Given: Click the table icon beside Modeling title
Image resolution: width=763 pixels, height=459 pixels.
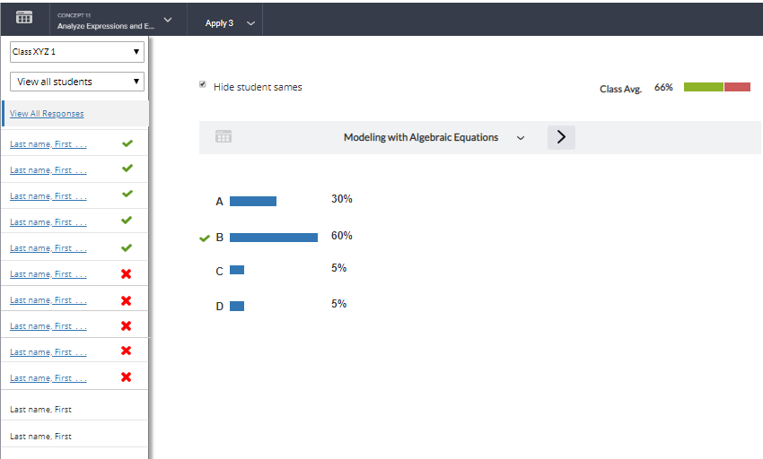Looking at the screenshot, I should point(224,137).
